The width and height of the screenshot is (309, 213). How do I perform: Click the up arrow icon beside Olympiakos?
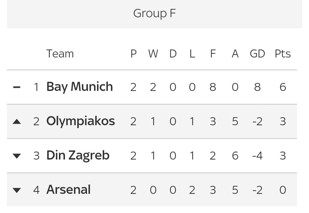[17, 122]
